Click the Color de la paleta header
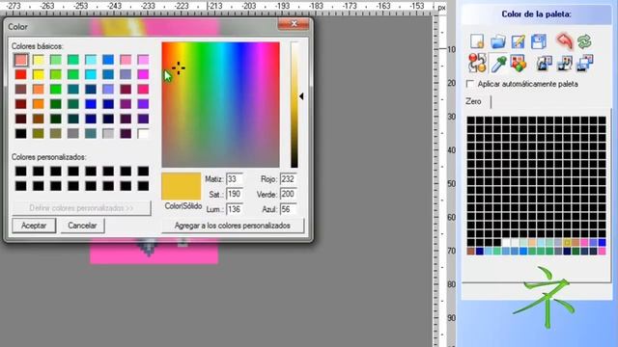This screenshot has width=618, height=347. [x=537, y=14]
